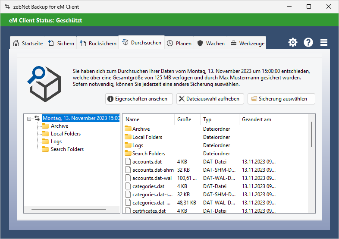The image size is (339, 239).
Task: Click the categories.dat-s... file icon
Action: tap(128, 195)
